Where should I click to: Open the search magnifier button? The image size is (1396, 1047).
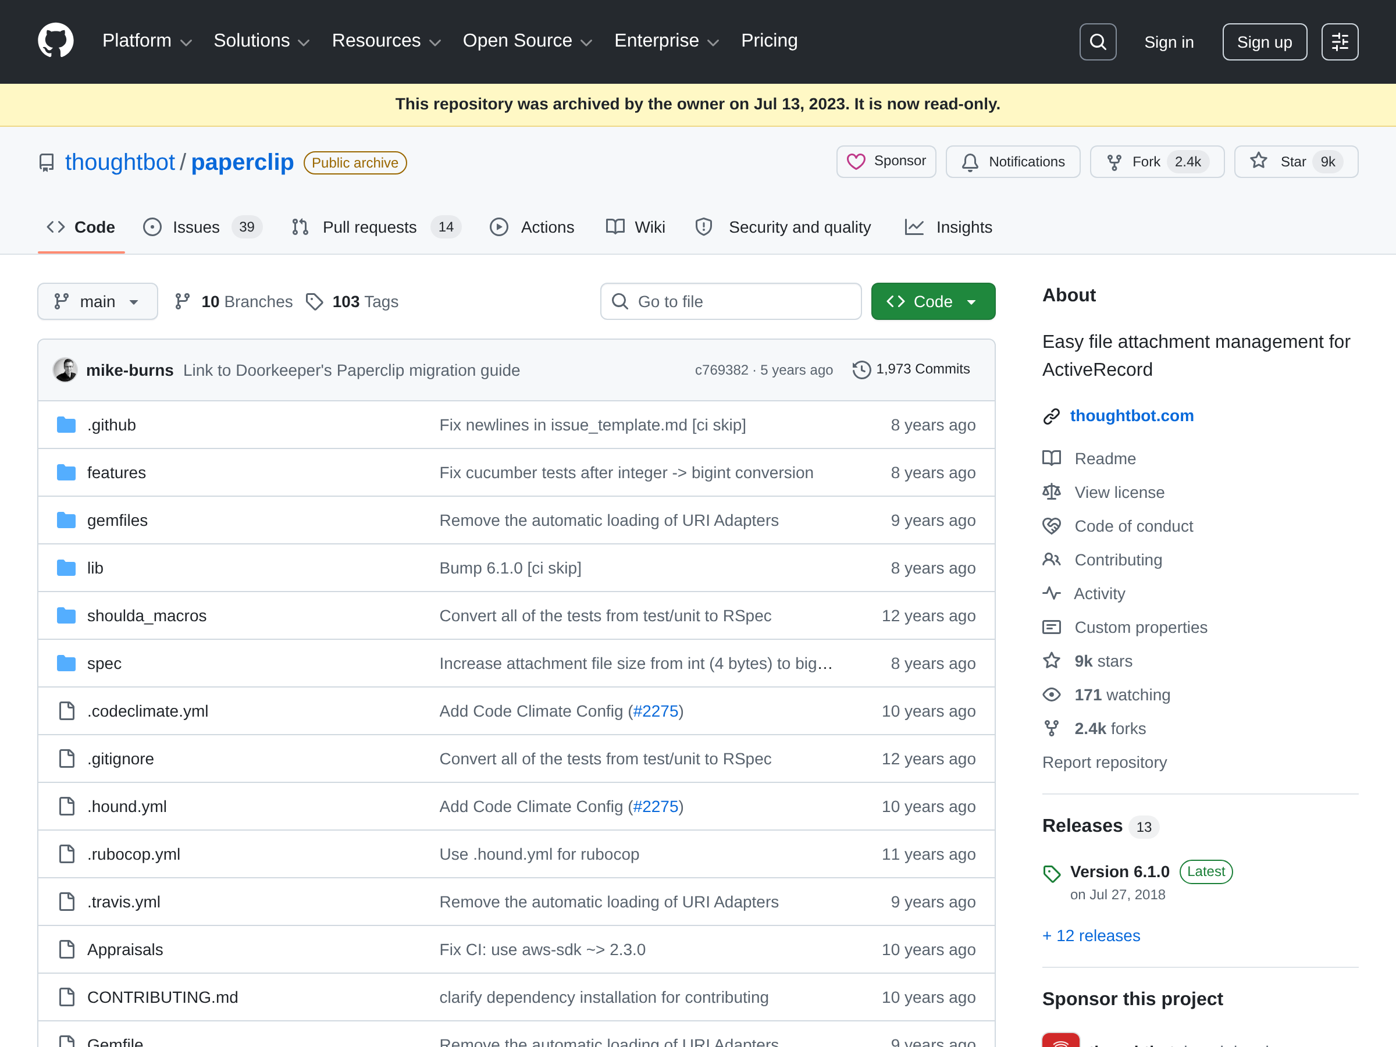pyautogui.click(x=1098, y=42)
